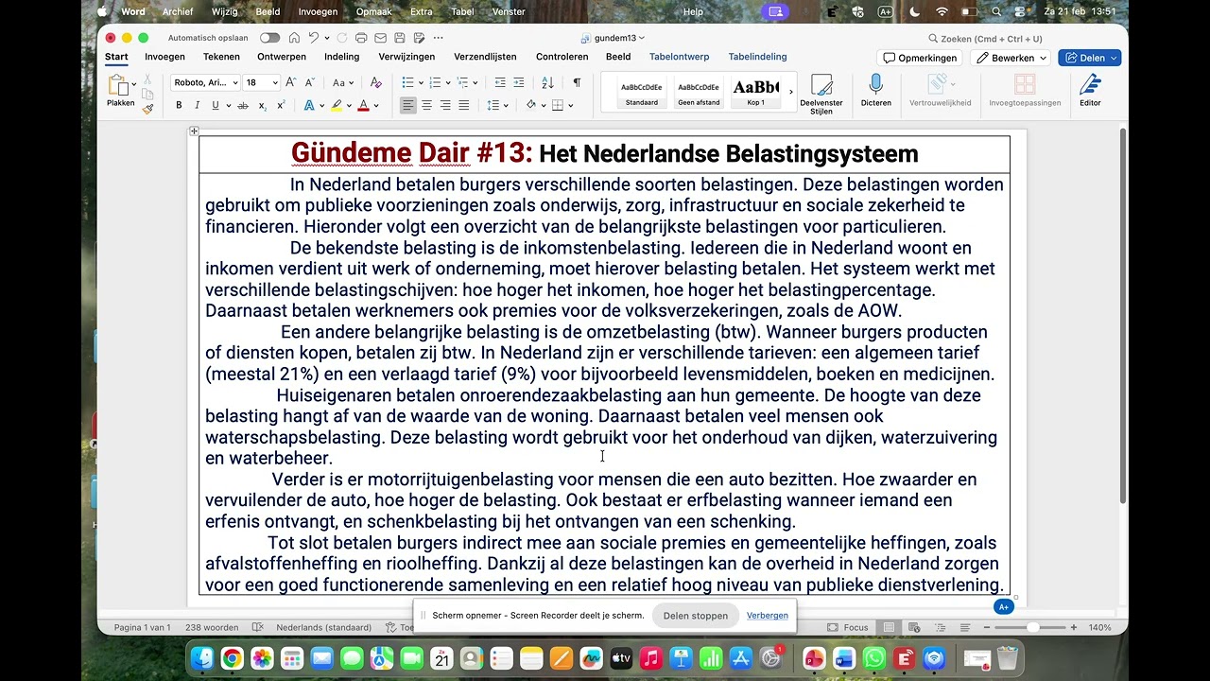1210x681 pixels.
Task: Center align the text
Action: pos(426,105)
